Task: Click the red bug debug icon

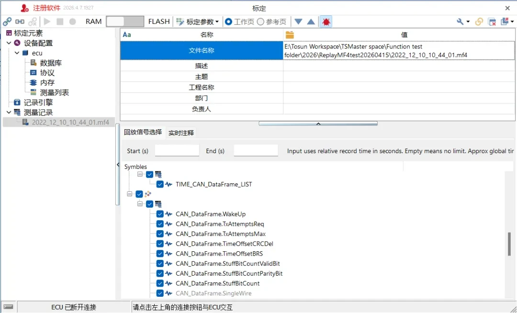Action: 326,22
